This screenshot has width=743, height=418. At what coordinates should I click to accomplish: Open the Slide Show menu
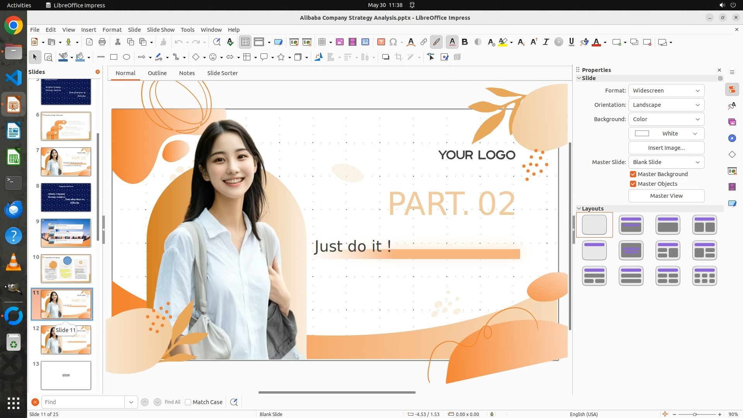click(160, 30)
